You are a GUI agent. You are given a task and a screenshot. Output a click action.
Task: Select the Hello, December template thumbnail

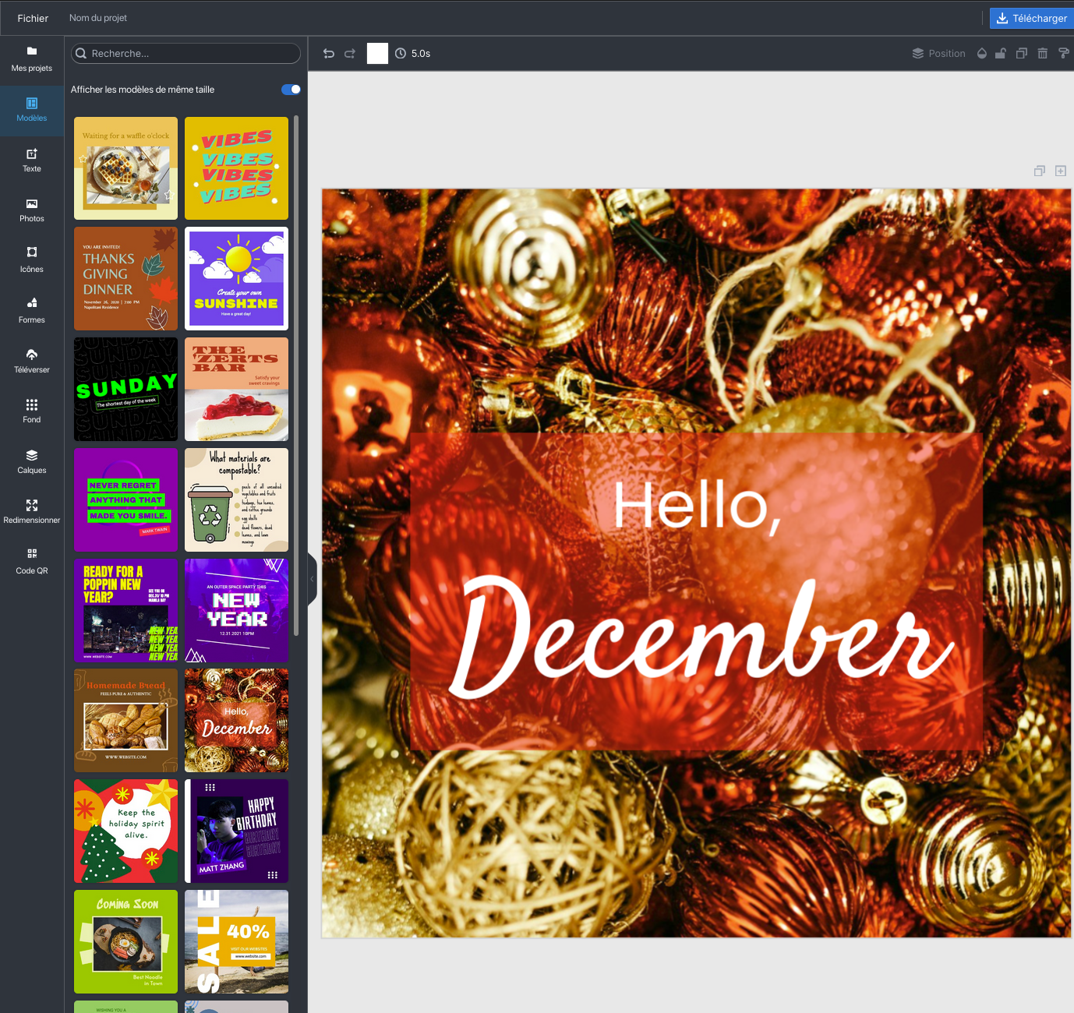[x=236, y=721]
